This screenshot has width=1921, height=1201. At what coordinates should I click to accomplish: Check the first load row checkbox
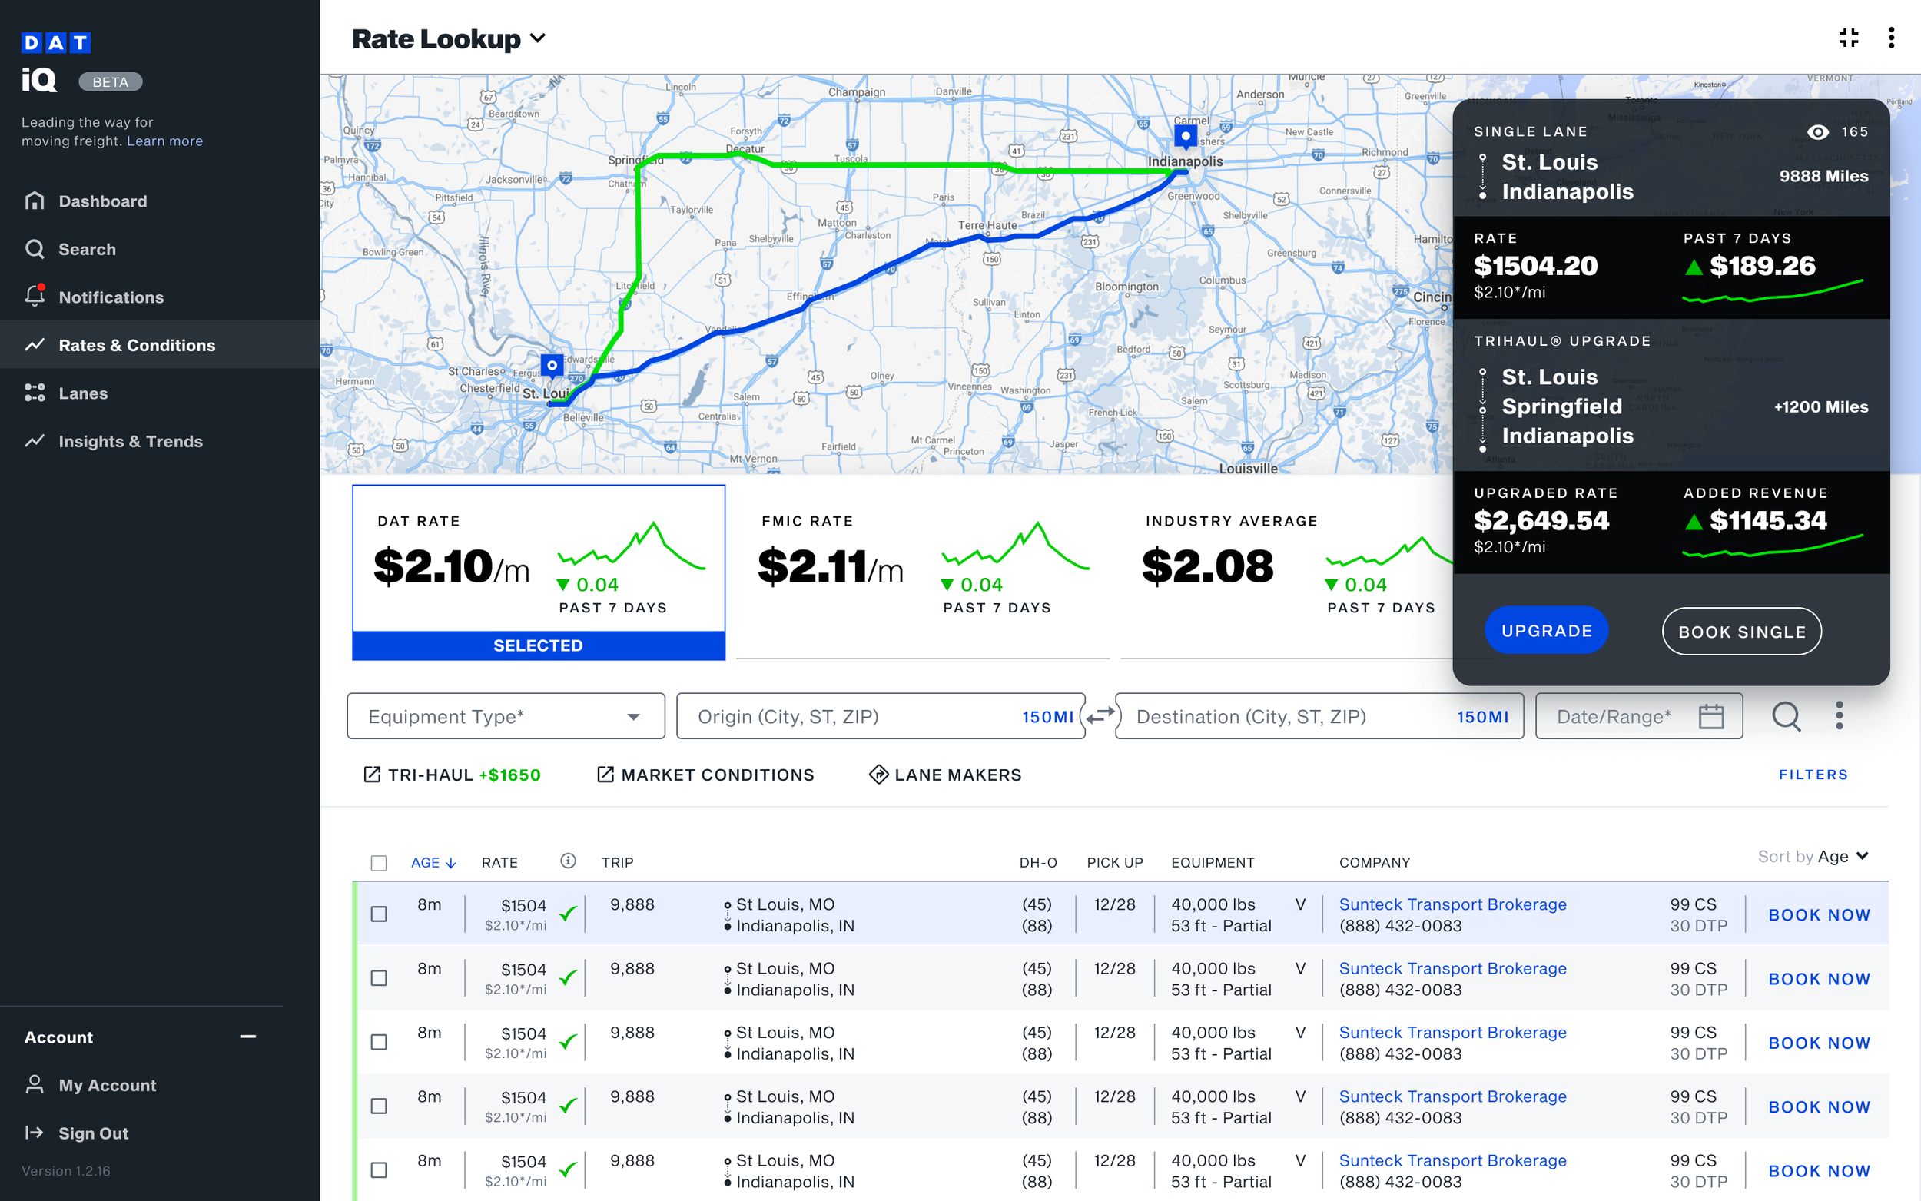point(379,914)
